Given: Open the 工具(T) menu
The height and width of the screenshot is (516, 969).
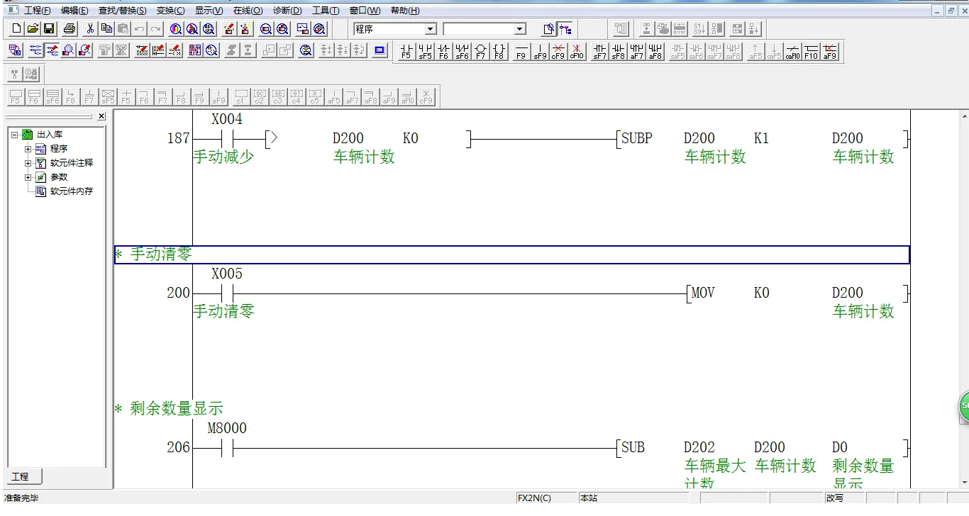Looking at the screenshot, I should 326,11.
